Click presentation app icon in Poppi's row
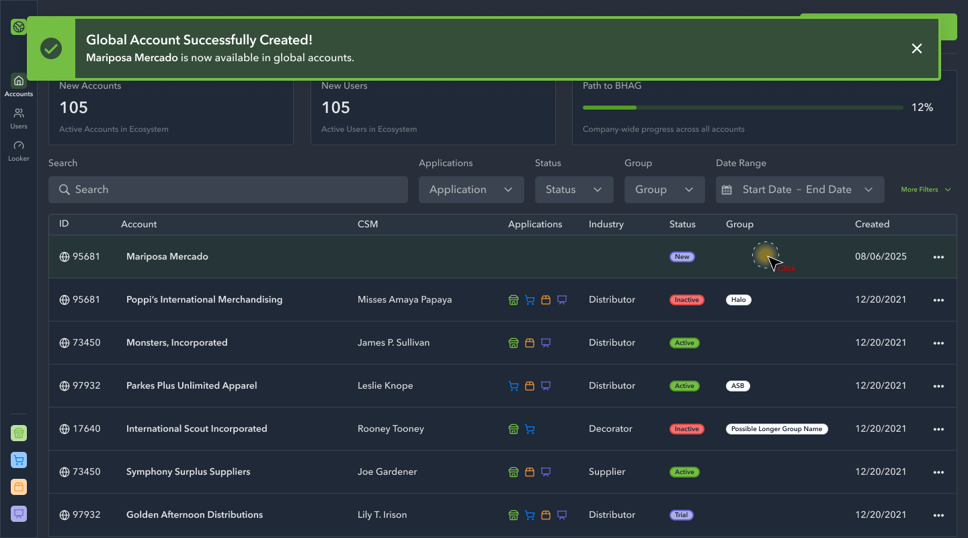 click(x=562, y=300)
